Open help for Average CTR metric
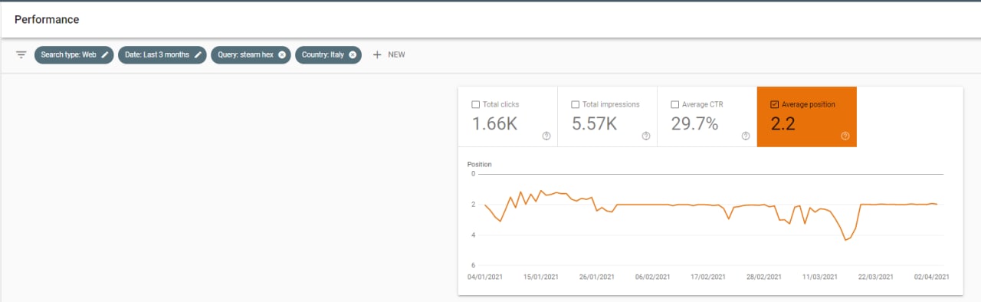Viewport: 981px width, 302px height. click(x=746, y=136)
